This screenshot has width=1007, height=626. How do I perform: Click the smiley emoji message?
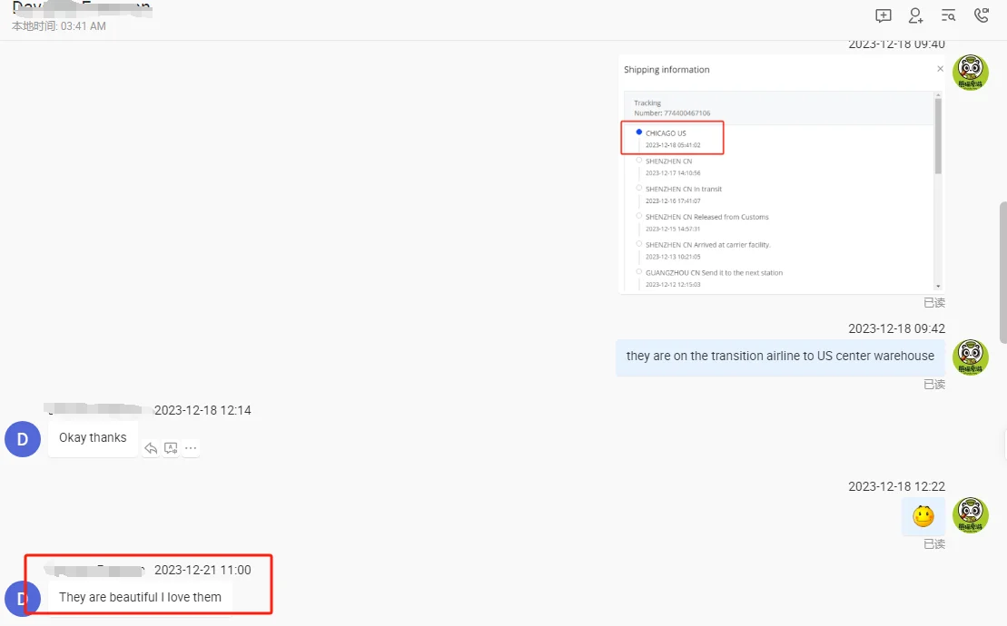point(923,516)
